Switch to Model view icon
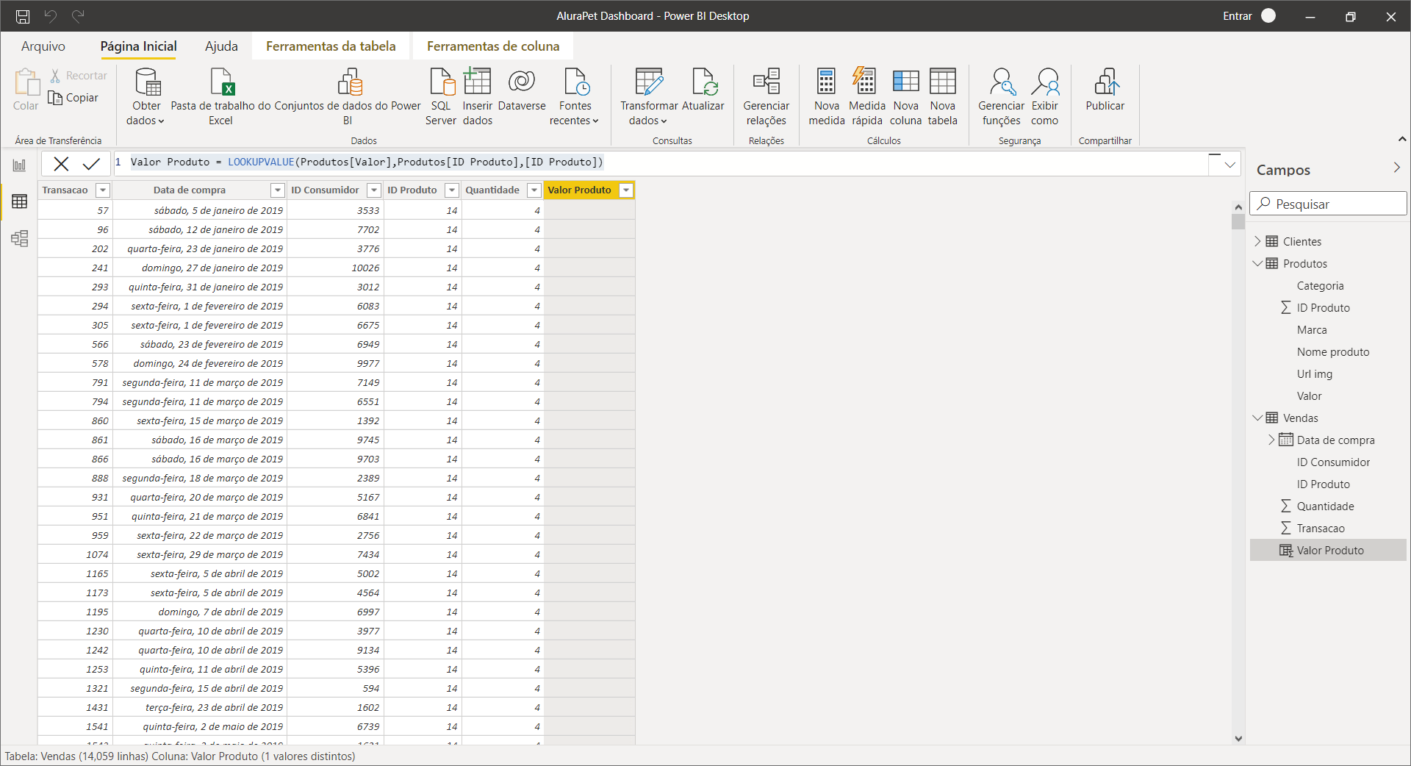The width and height of the screenshot is (1411, 766). tap(19, 238)
